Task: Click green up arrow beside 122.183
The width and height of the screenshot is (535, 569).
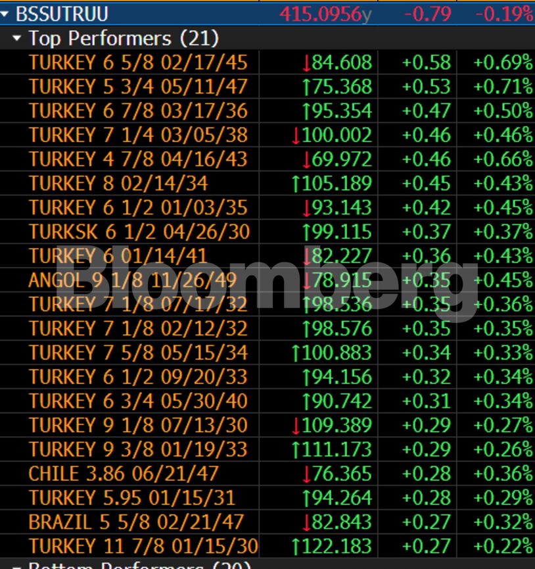Action: point(295,547)
